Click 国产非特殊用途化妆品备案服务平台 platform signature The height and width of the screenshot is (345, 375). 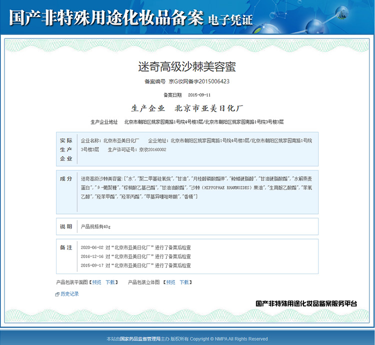click(x=306, y=303)
